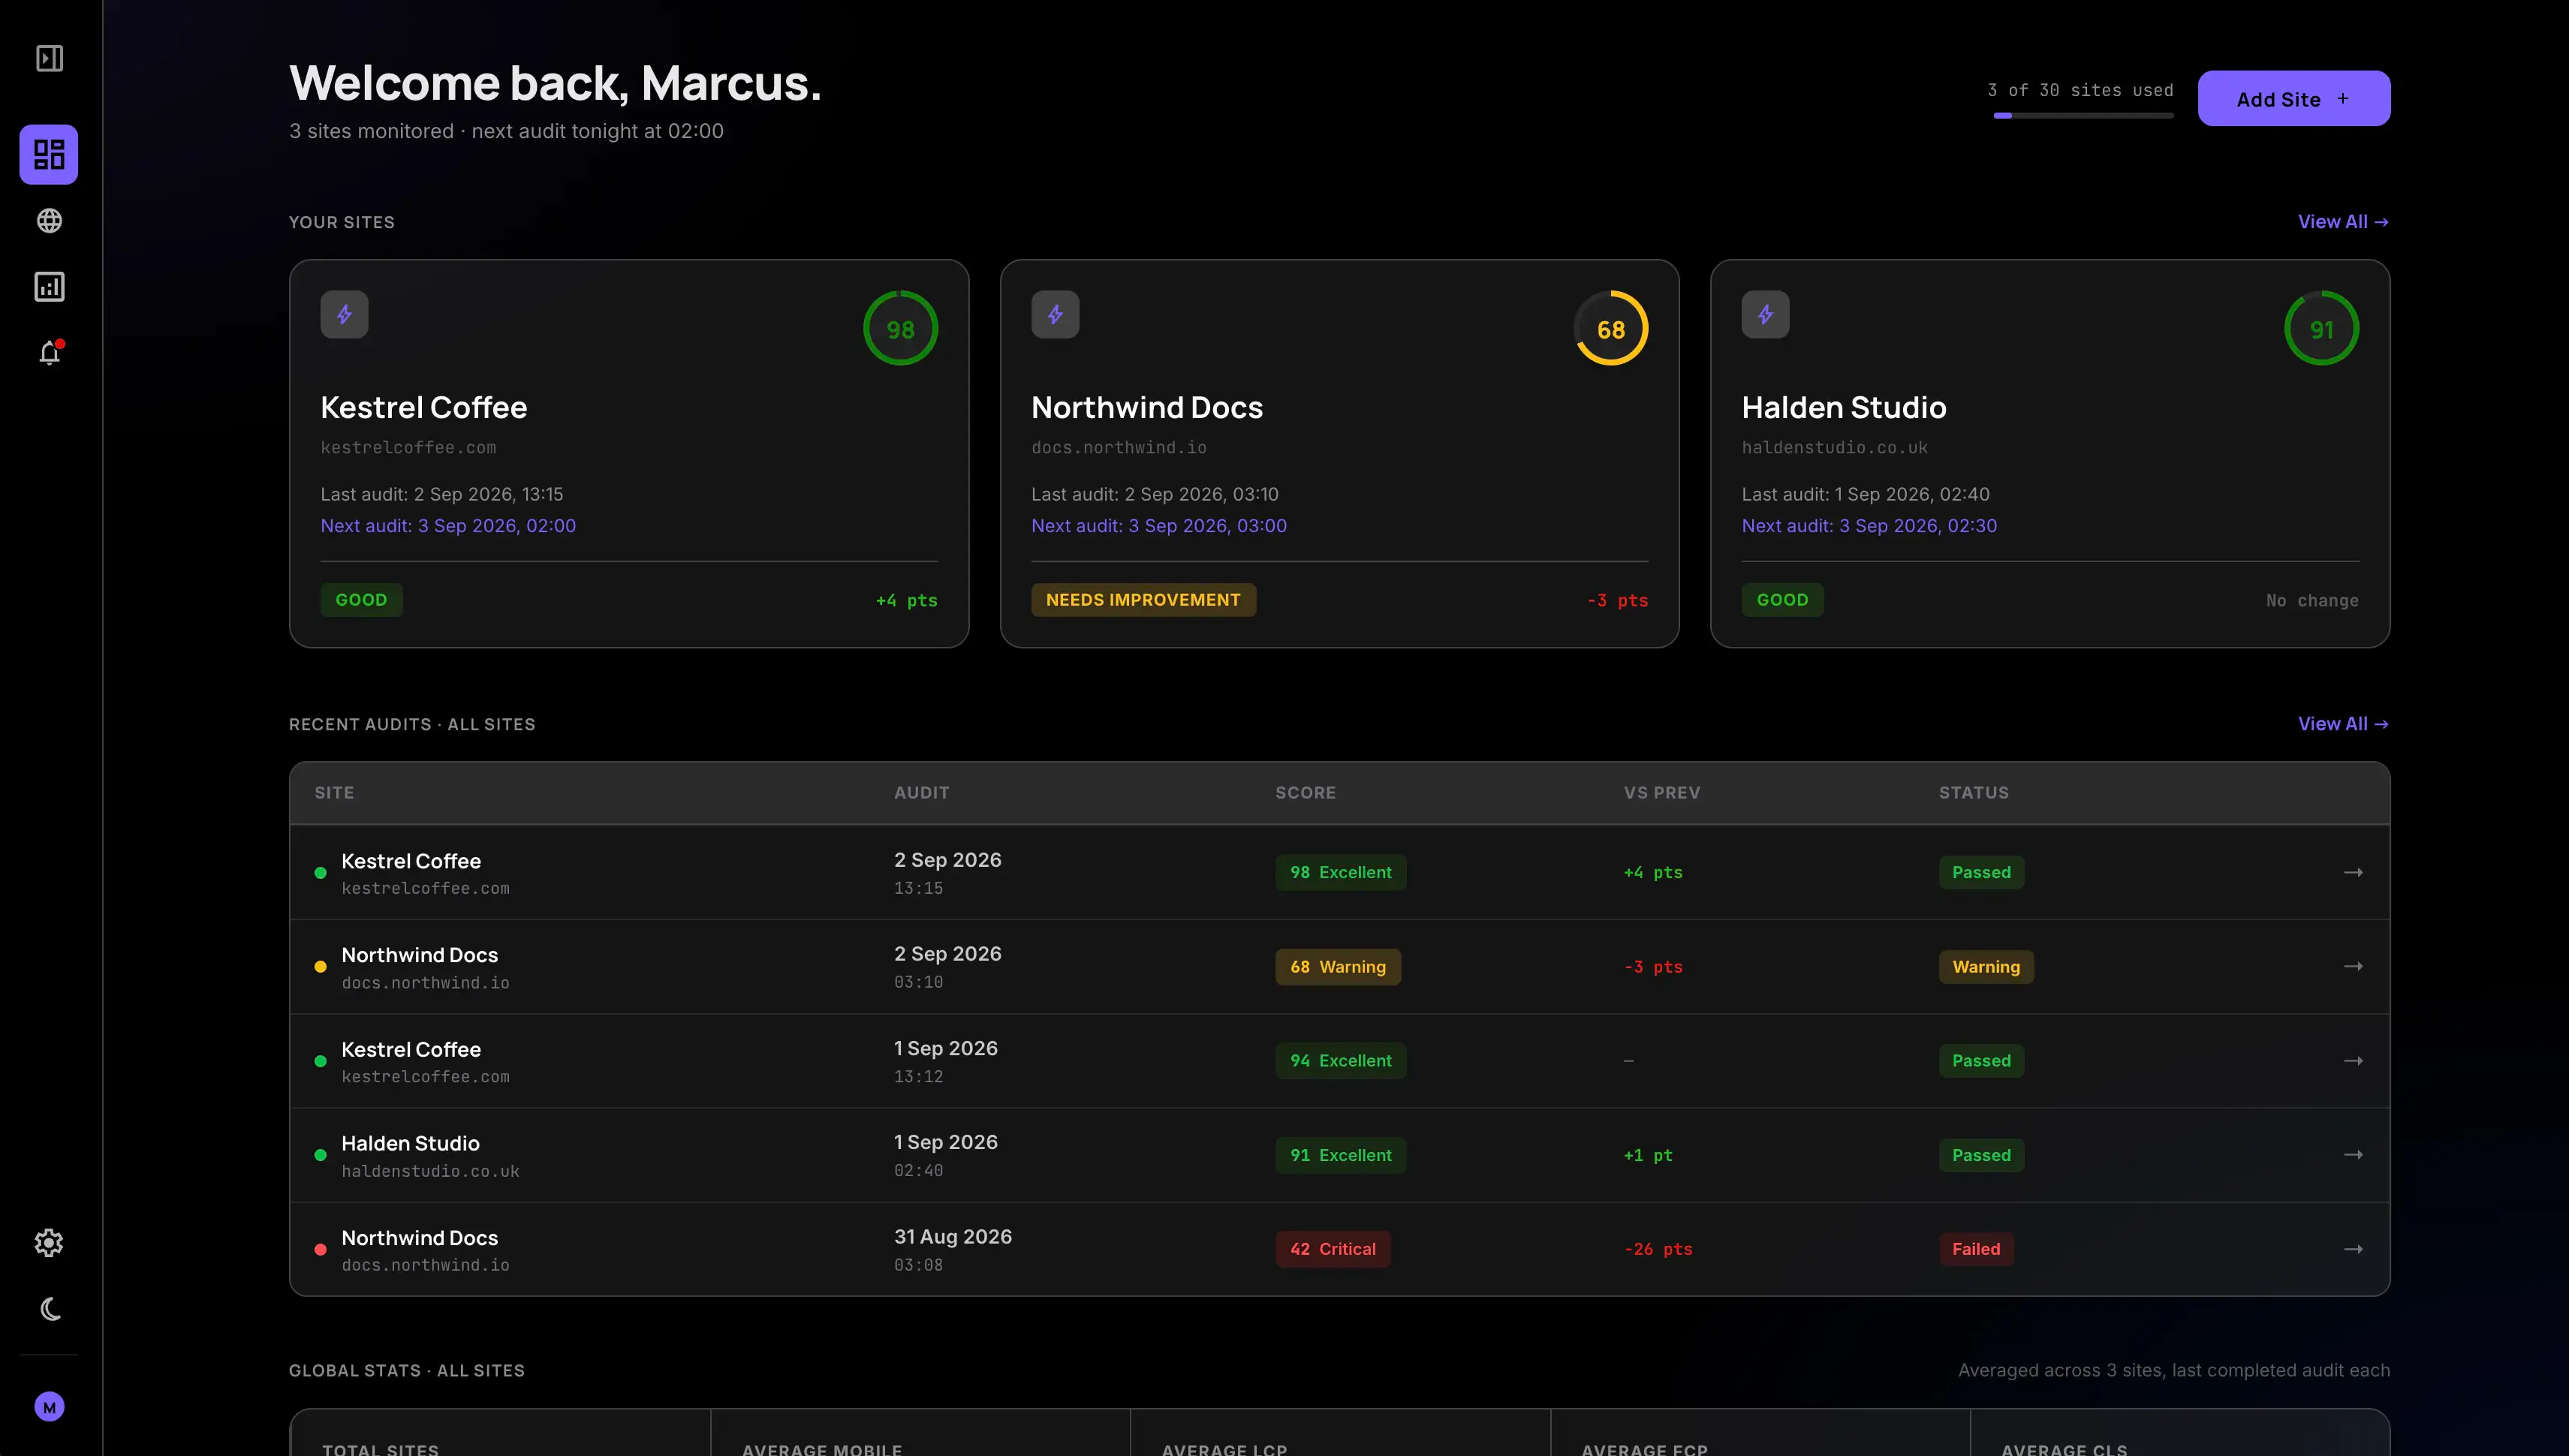The height and width of the screenshot is (1456, 2569).
Task: Click Next audit: 3 Sep 2026, 03:00
Action: tap(1158, 526)
